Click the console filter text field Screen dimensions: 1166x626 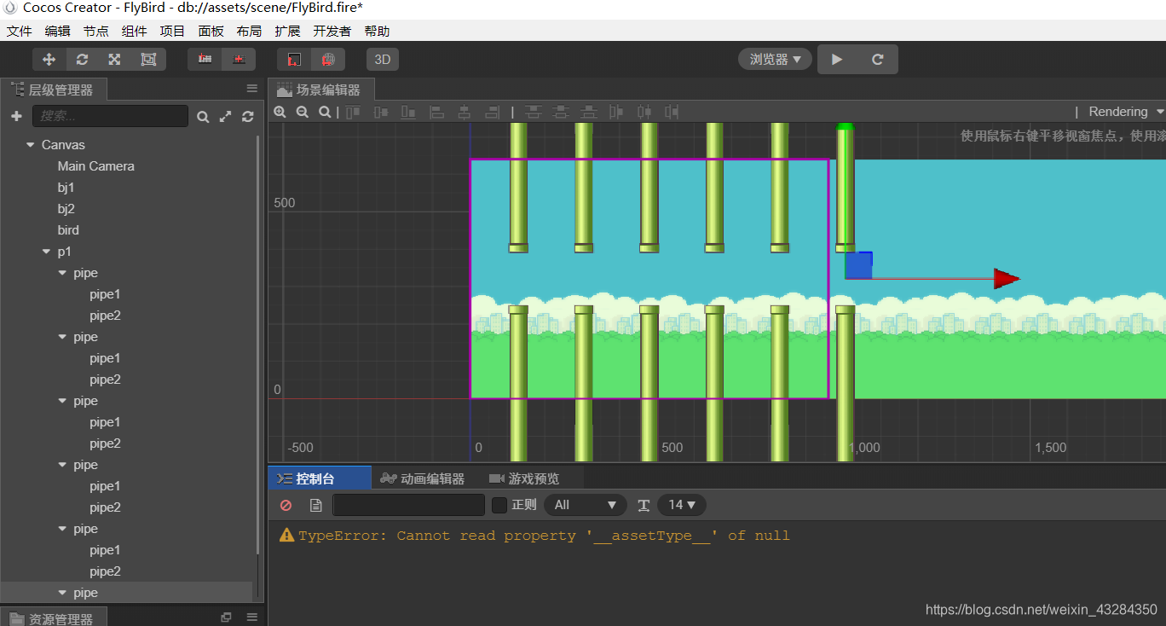coord(408,505)
